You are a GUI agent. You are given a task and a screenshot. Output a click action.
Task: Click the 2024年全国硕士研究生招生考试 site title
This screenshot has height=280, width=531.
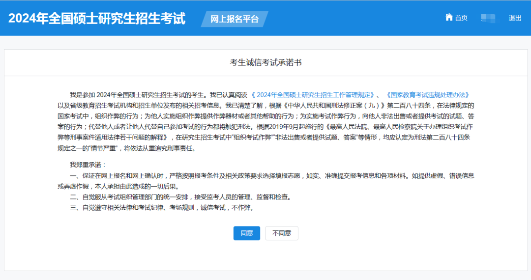tap(97, 19)
